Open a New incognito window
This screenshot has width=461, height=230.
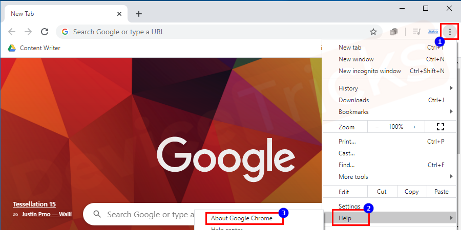389,71
